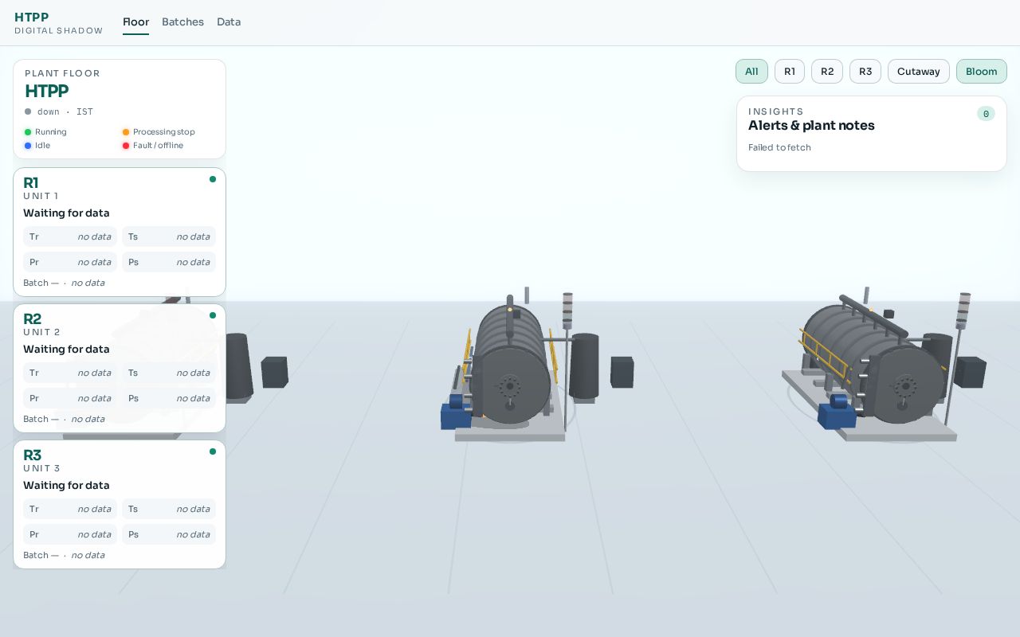
Task: Click the down · IST status text
Action: coord(65,111)
